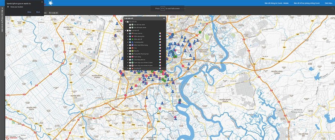335x140 pixels.
Task: Open color options for Vùng cách ly layer
Action: 160,34
